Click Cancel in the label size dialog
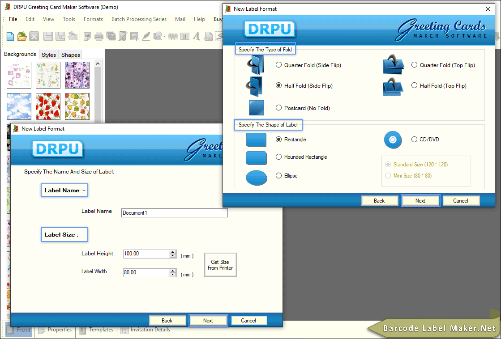 (248, 321)
